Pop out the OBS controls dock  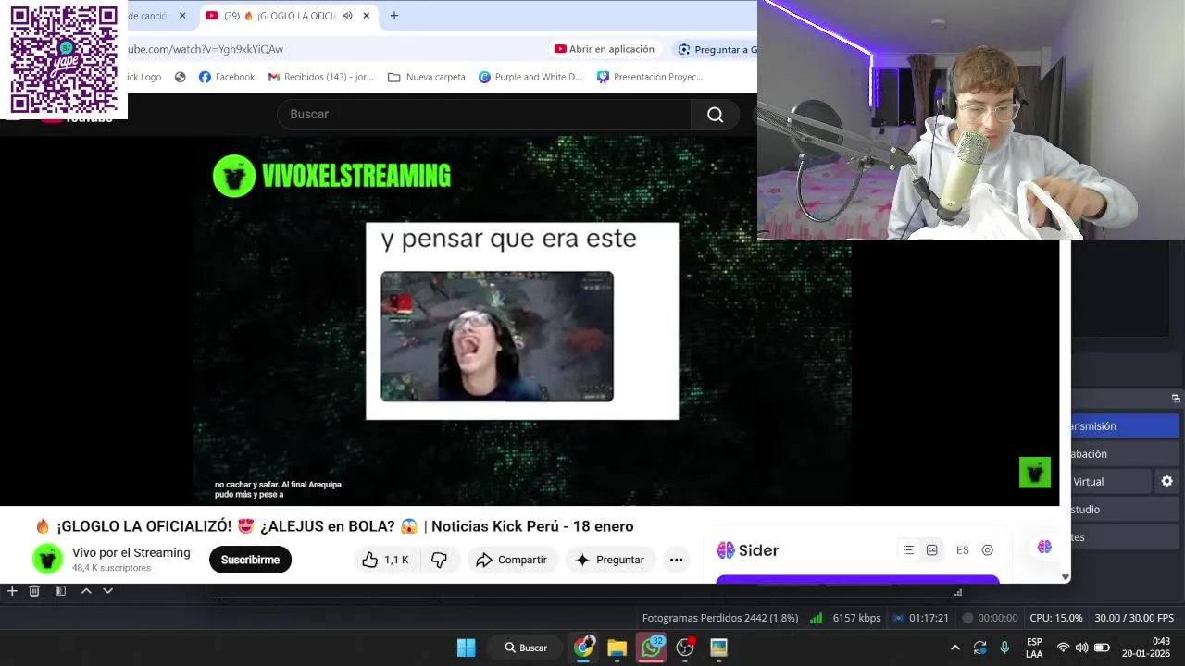click(1176, 399)
